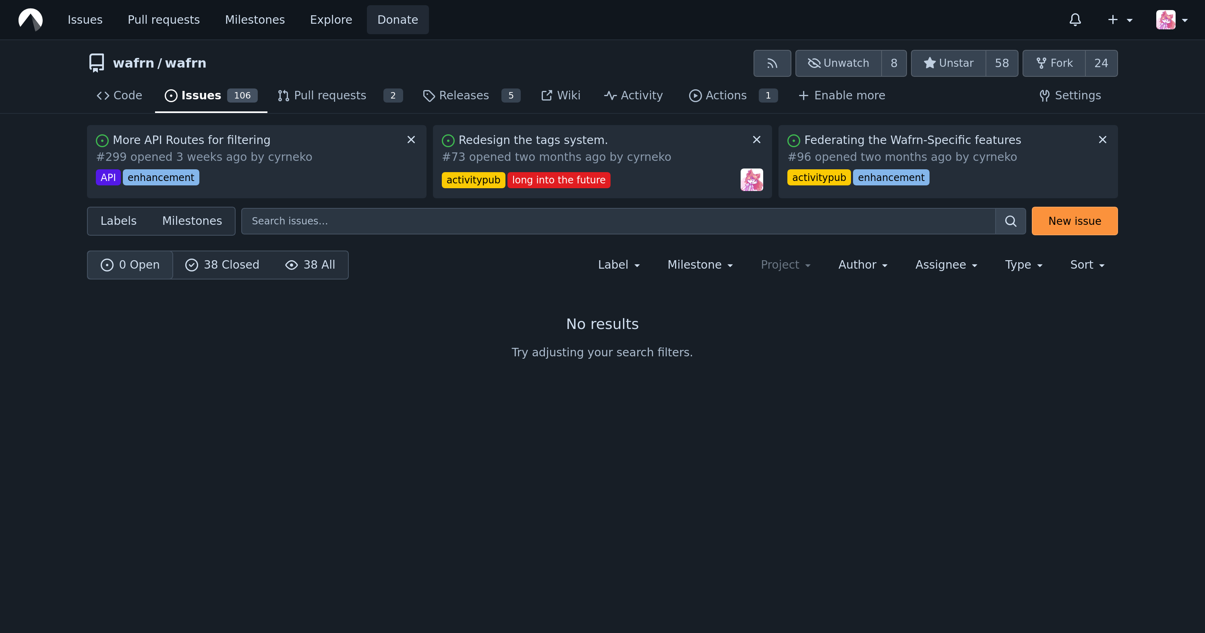This screenshot has height=633, width=1205.
Task: Open the Author filter dropdown
Action: point(863,265)
